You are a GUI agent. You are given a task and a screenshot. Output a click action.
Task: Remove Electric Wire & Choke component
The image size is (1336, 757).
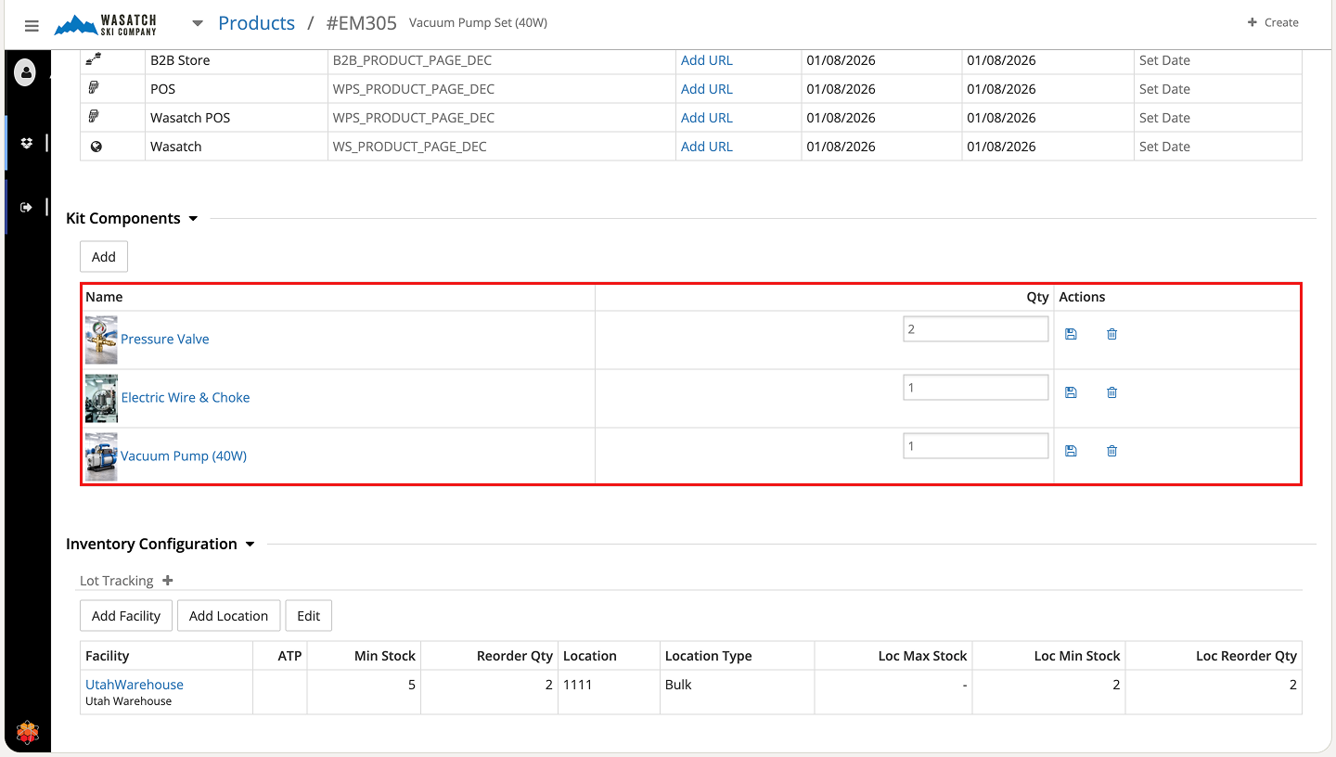pyautogui.click(x=1111, y=392)
